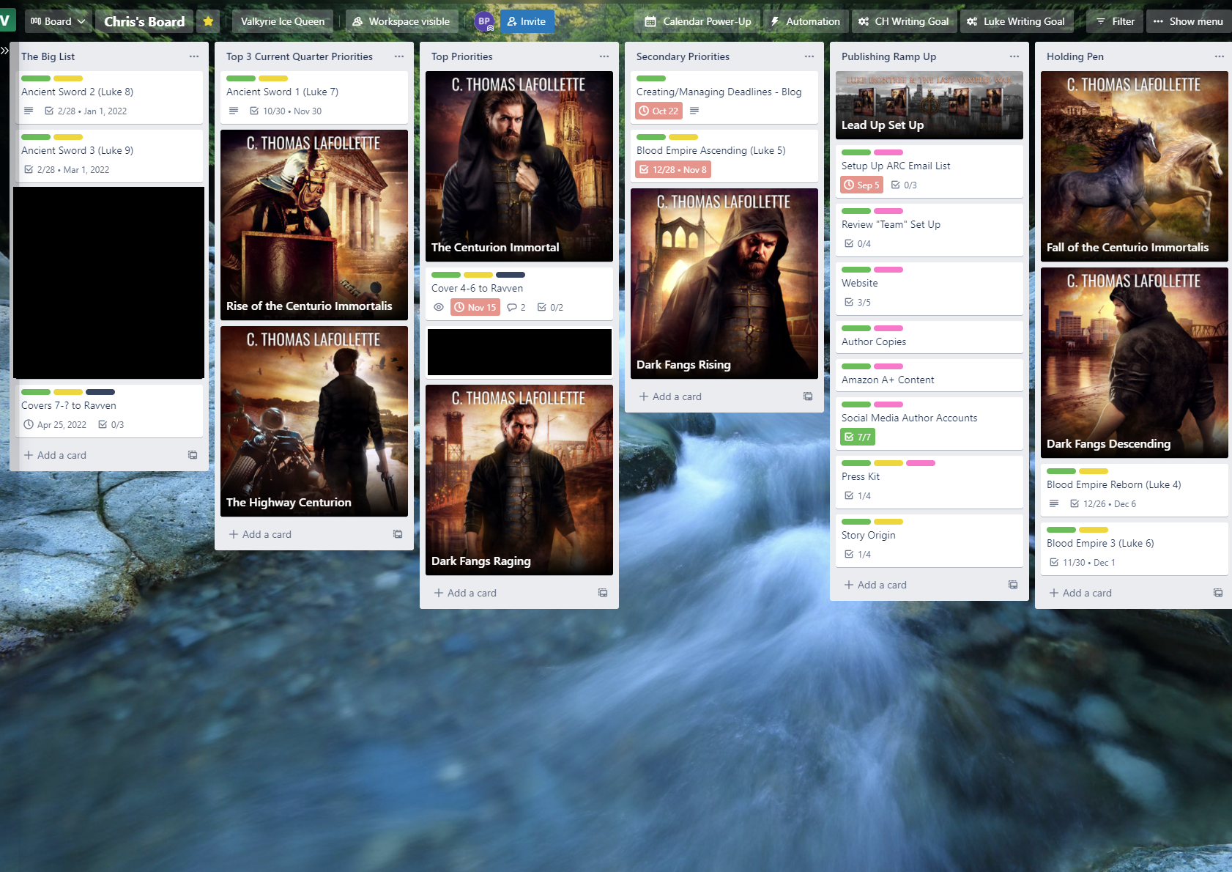The height and width of the screenshot is (872, 1232).
Task: Open The Big List actions menu
Action: click(194, 56)
